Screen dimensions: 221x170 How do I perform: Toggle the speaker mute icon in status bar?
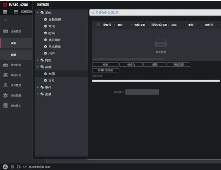pos(25,167)
